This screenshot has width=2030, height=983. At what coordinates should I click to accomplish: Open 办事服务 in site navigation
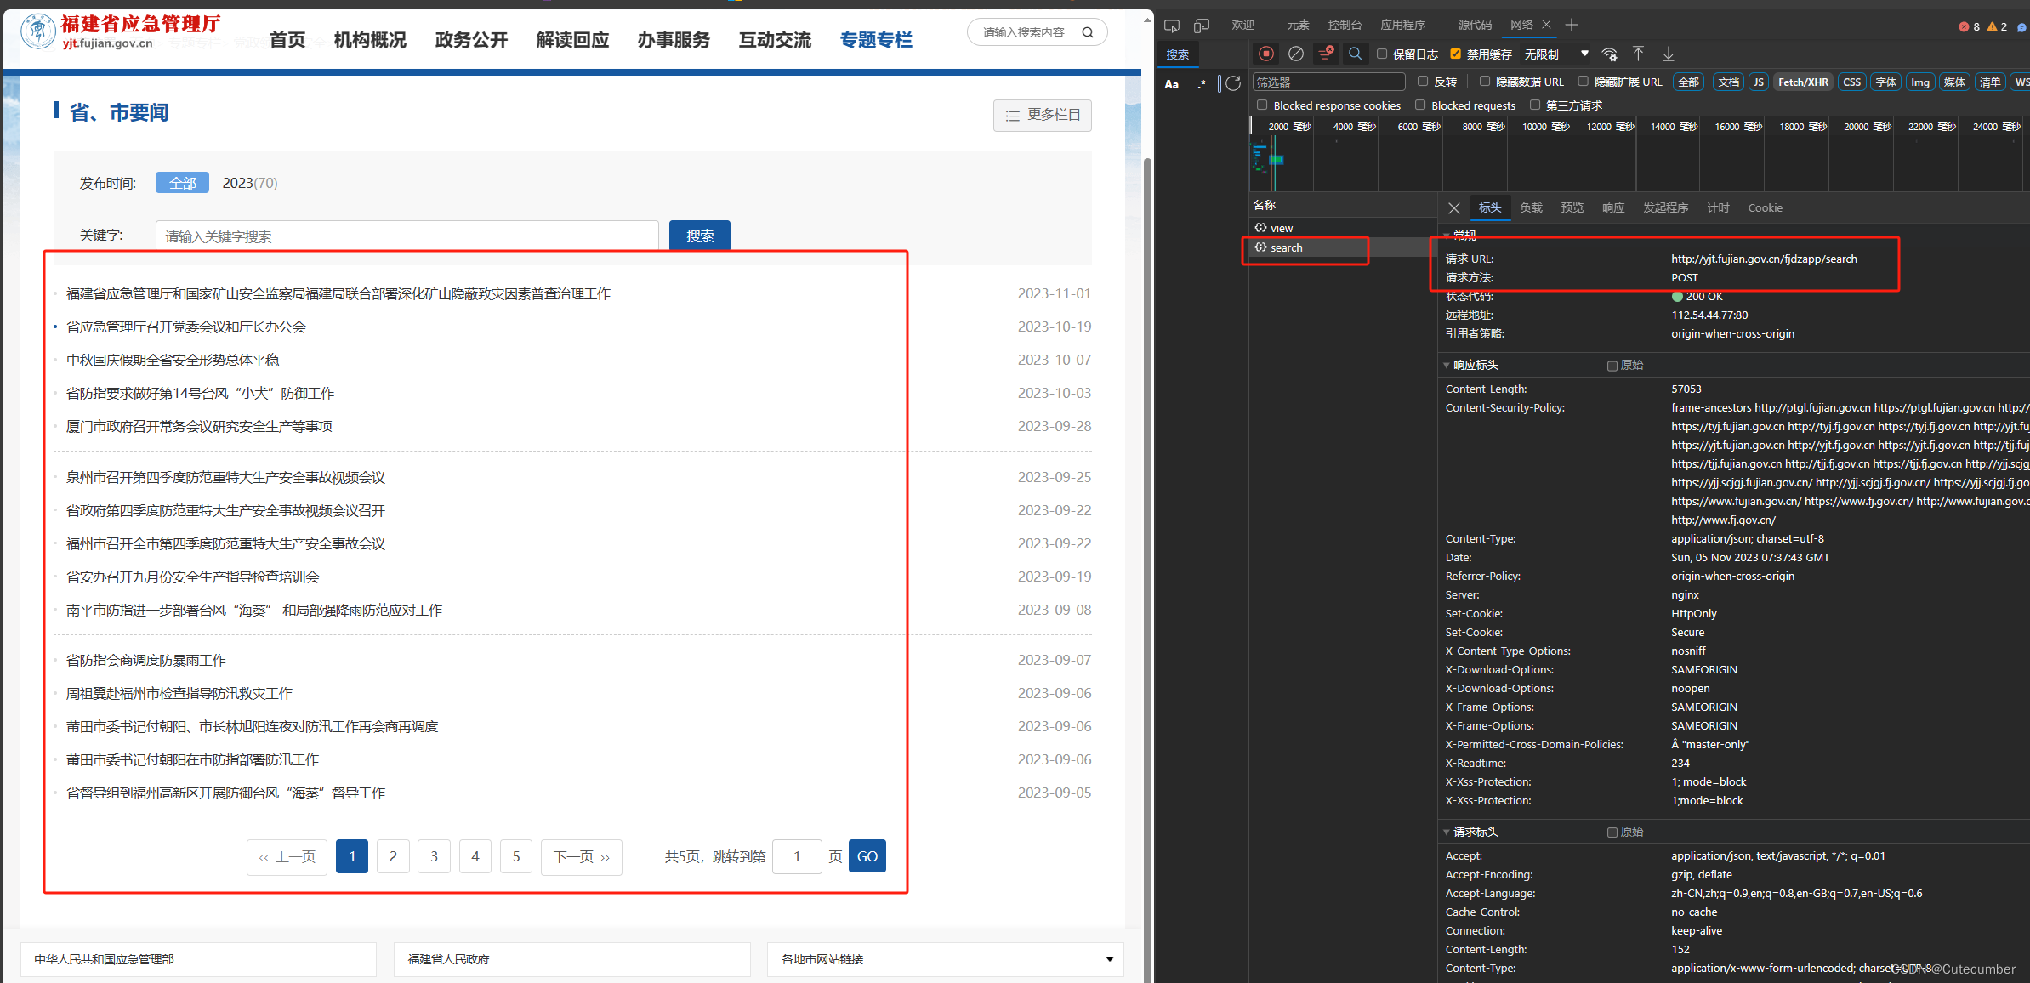(674, 40)
